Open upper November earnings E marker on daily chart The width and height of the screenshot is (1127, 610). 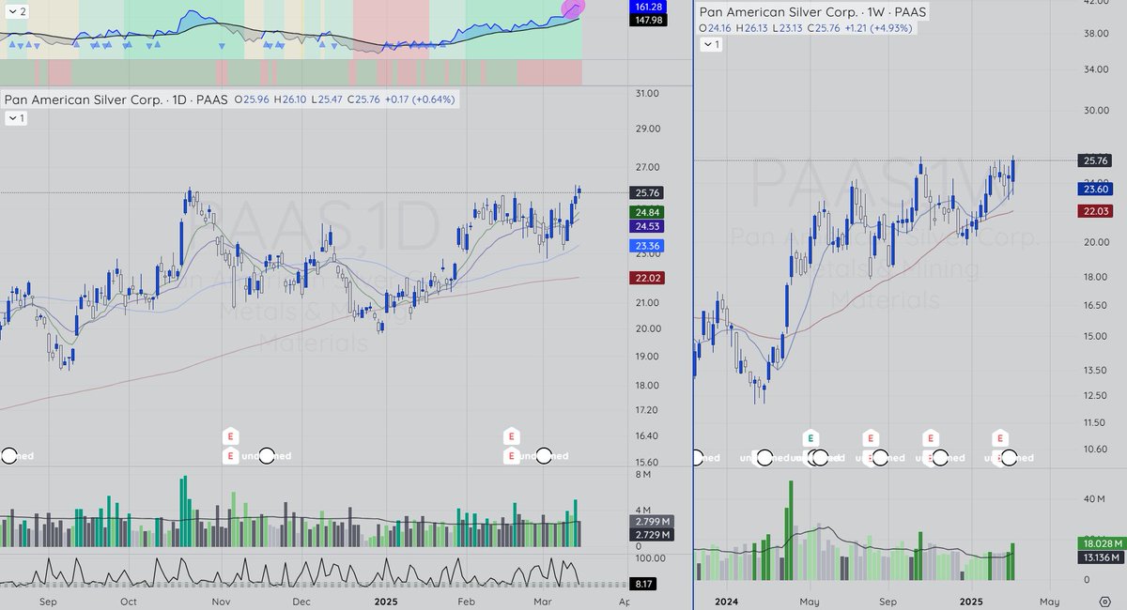click(230, 436)
